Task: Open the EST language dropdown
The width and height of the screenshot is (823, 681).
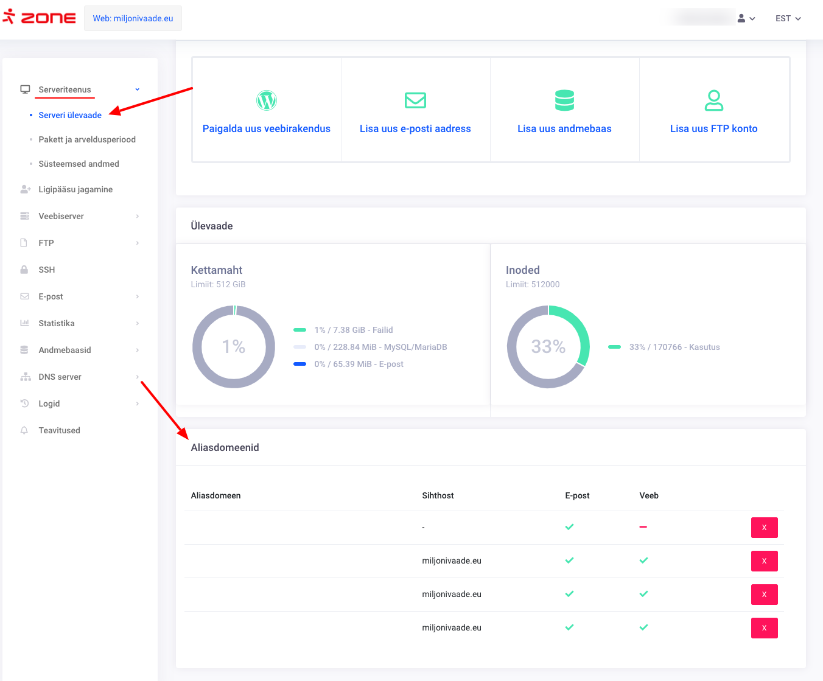Action: coord(788,19)
